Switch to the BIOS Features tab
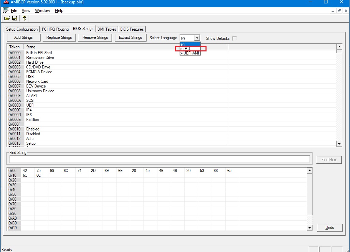This screenshot has height=252, width=350. pyautogui.click(x=132, y=29)
